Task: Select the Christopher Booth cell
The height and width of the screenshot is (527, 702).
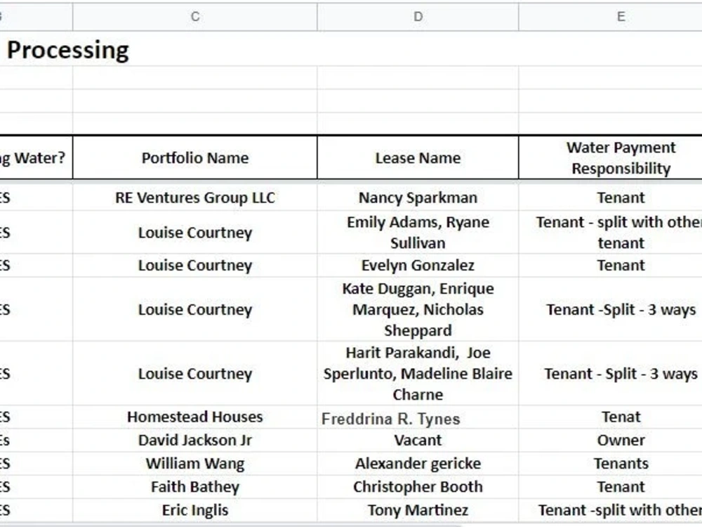Action: coord(418,487)
